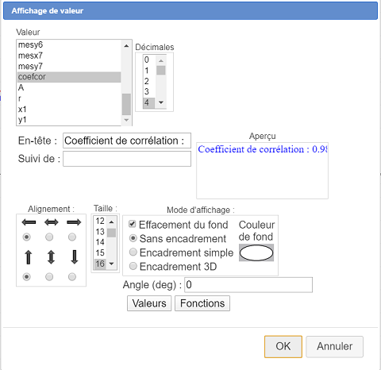
Task: Confirm the dialog with OK
Action: [283, 346]
